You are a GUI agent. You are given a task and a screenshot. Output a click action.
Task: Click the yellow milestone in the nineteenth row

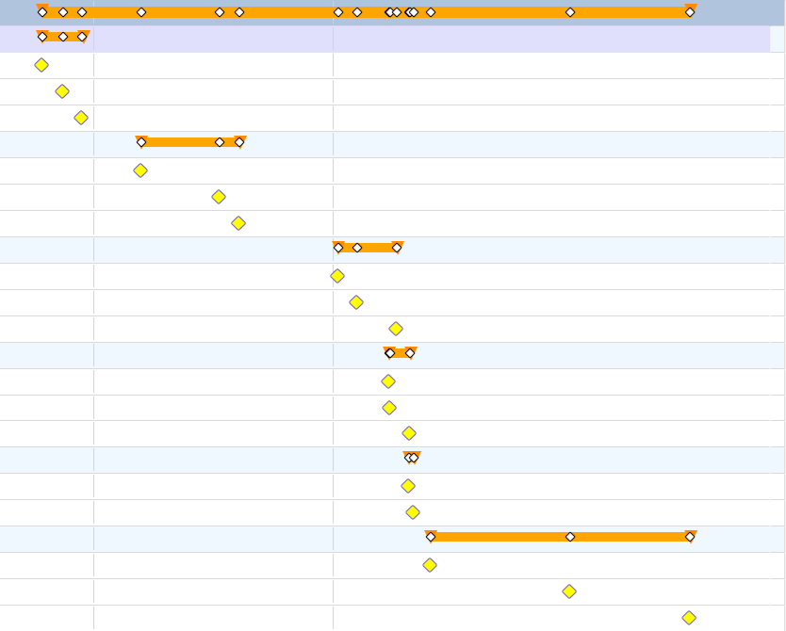click(x=408, y=486)
